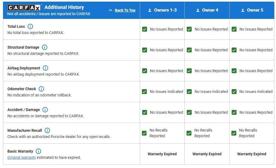276x168 pixels.
Task: Click Structural Damage checkbox under Owner 4
Action: coord(189,50)
